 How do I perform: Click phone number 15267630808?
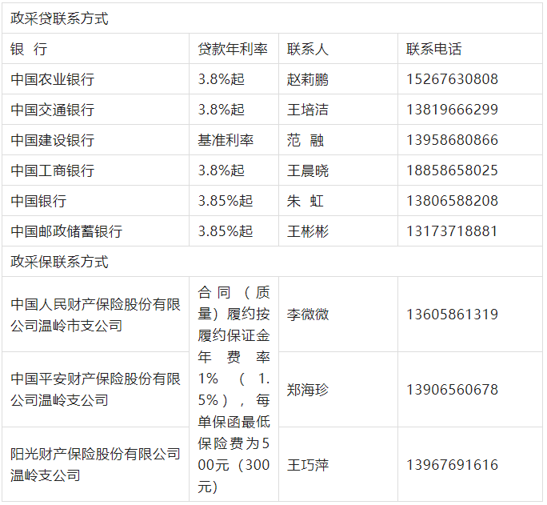pos(452,79)
